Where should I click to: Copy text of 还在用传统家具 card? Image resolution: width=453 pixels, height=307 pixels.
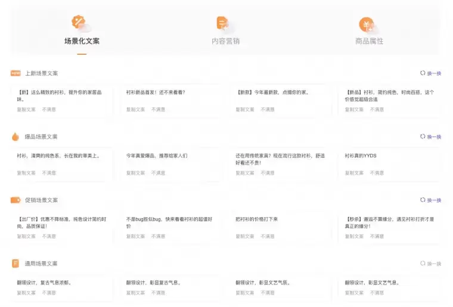(x=245, y=173)
